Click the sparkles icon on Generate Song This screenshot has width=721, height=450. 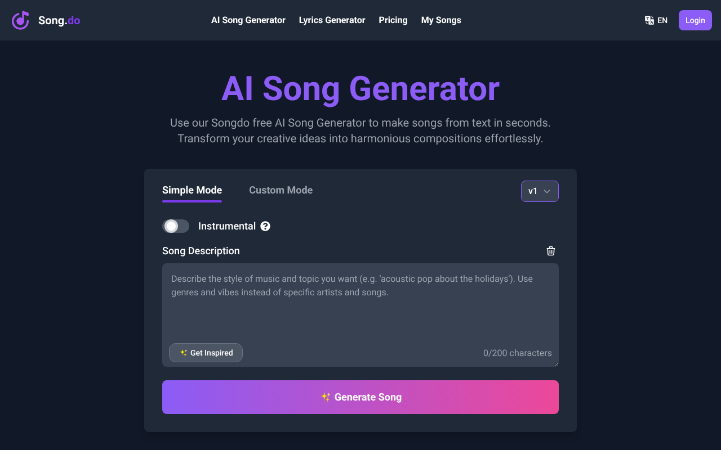pos(326,397)
